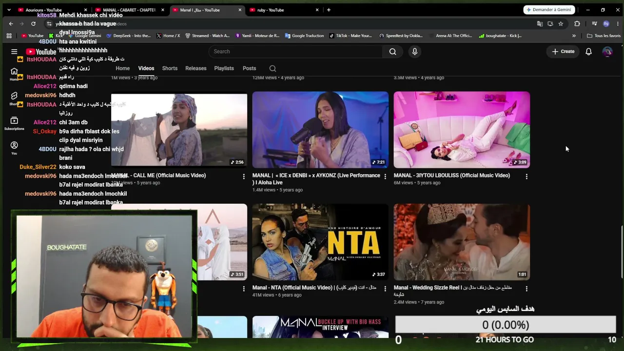Play the ICE x DENBI thumbnail
The height and width of the screenshot is (351, 624).
[320, 130]
